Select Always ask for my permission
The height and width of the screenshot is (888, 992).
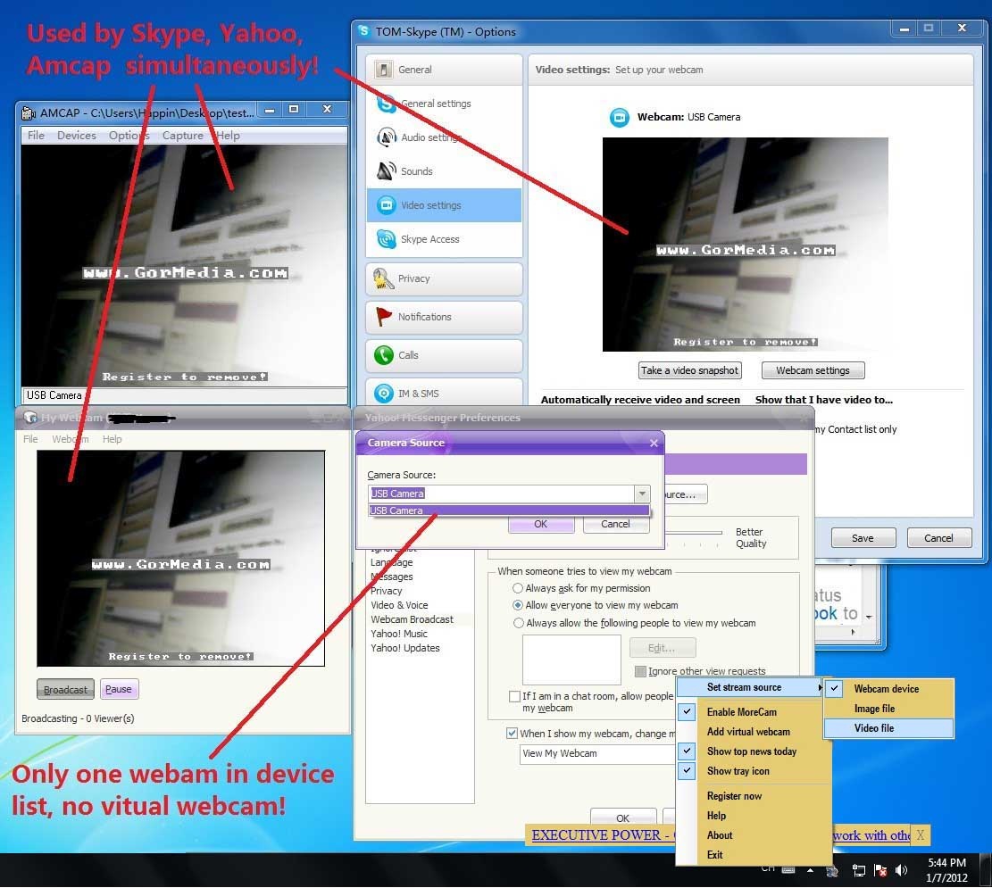pos(518,588)
